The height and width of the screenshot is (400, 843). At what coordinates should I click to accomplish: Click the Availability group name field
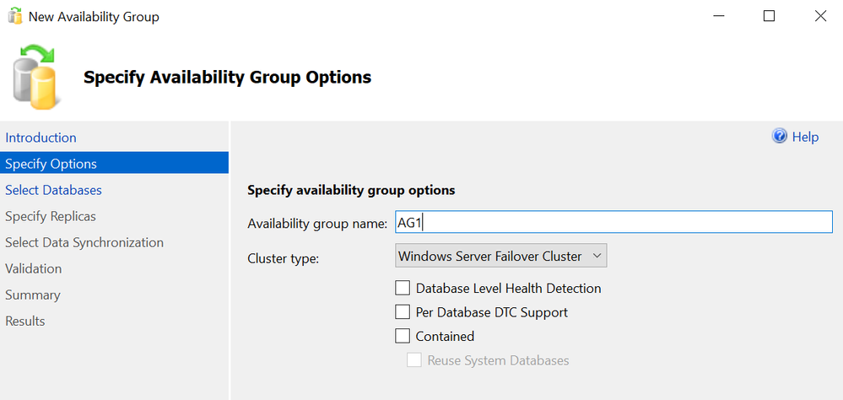[613, 222]
